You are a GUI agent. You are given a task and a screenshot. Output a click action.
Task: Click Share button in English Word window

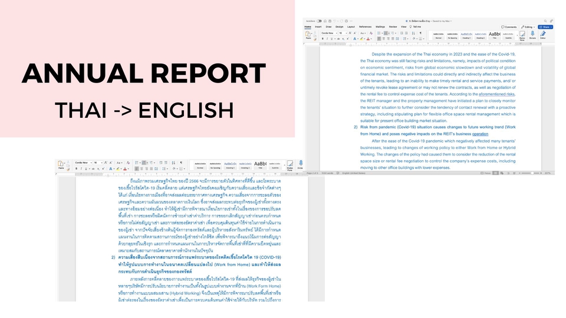coord(545,27)
